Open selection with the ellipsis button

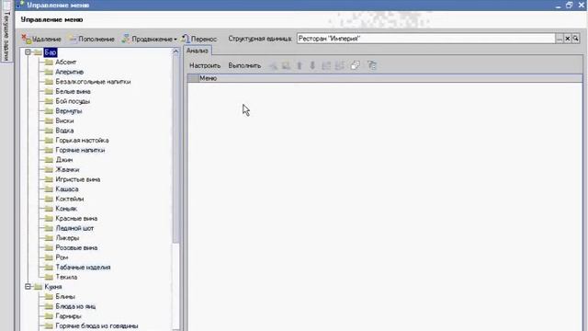pos(560,39)
